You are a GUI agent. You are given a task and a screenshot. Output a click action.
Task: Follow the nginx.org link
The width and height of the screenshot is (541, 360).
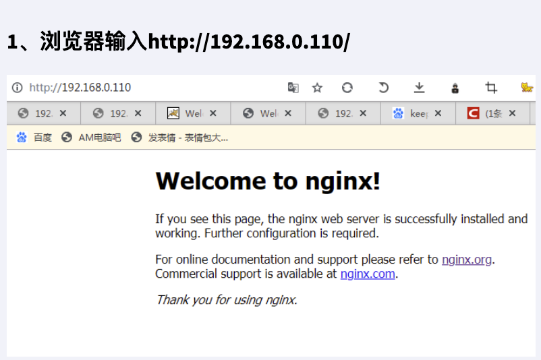[x=467, y=260]
